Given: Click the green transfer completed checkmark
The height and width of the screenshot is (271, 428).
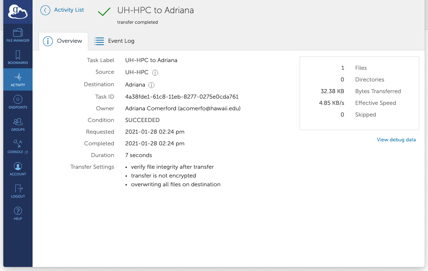Looking at the screenshot, I should point(104,11).
